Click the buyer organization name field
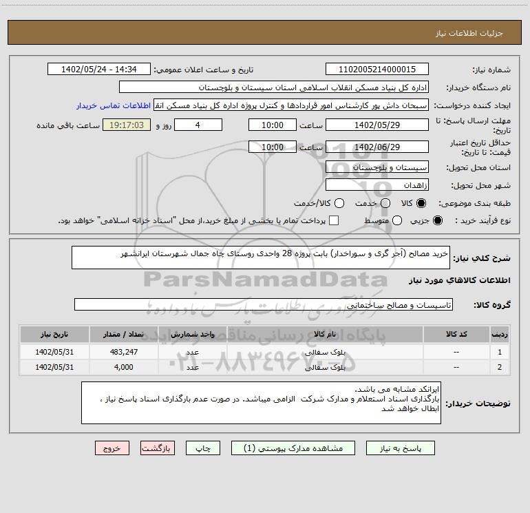530x513 pixels. [274, 87]
